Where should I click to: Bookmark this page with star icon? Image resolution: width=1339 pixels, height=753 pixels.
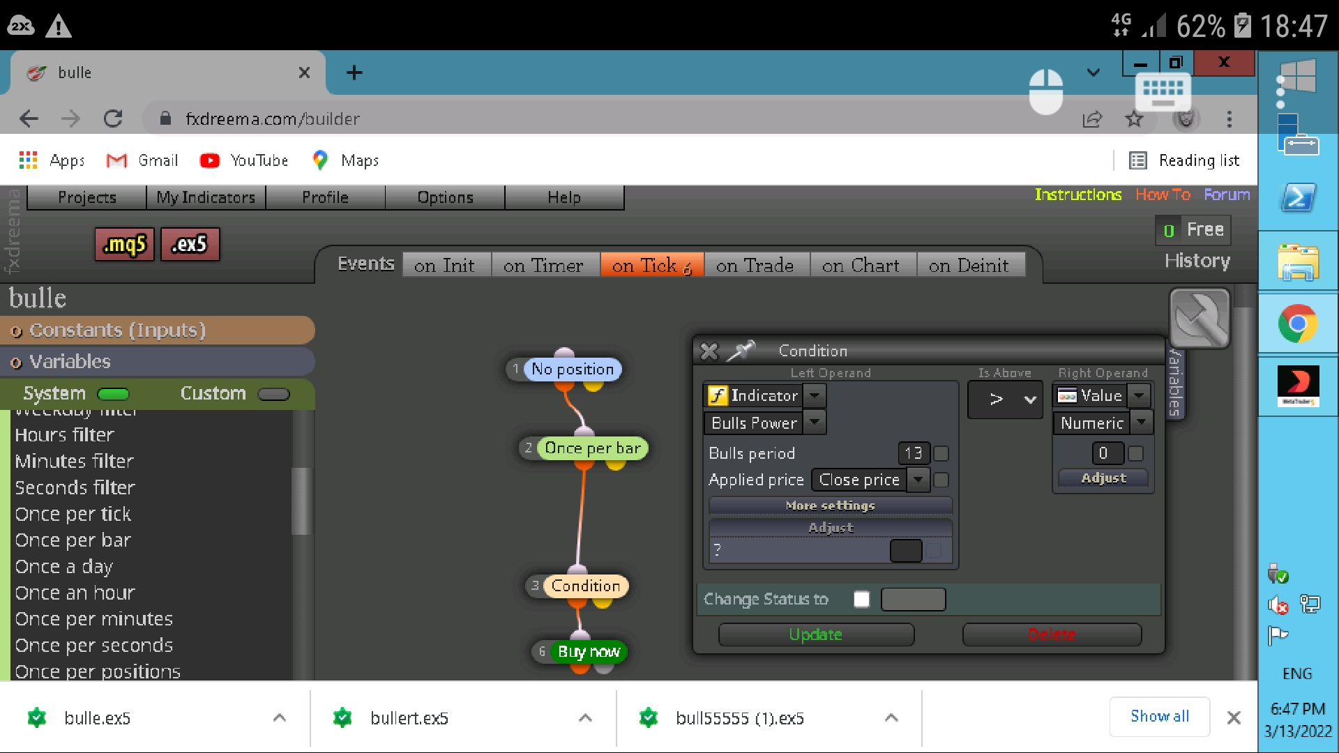[x=1134, y=119]
